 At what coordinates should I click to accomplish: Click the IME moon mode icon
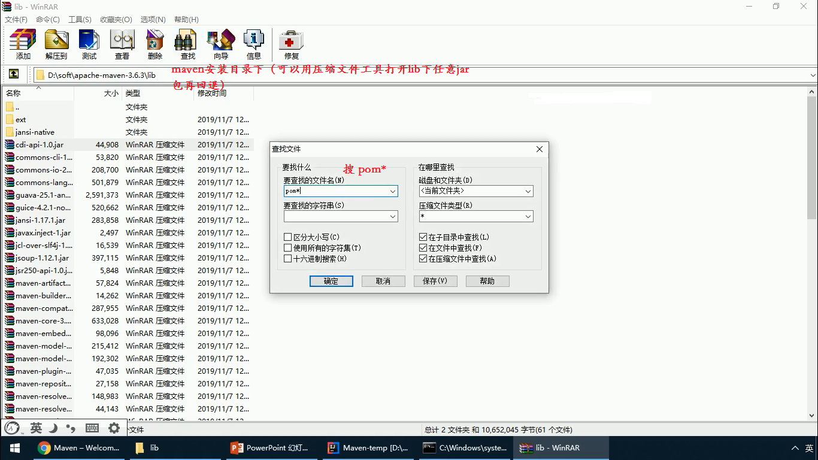53,428
